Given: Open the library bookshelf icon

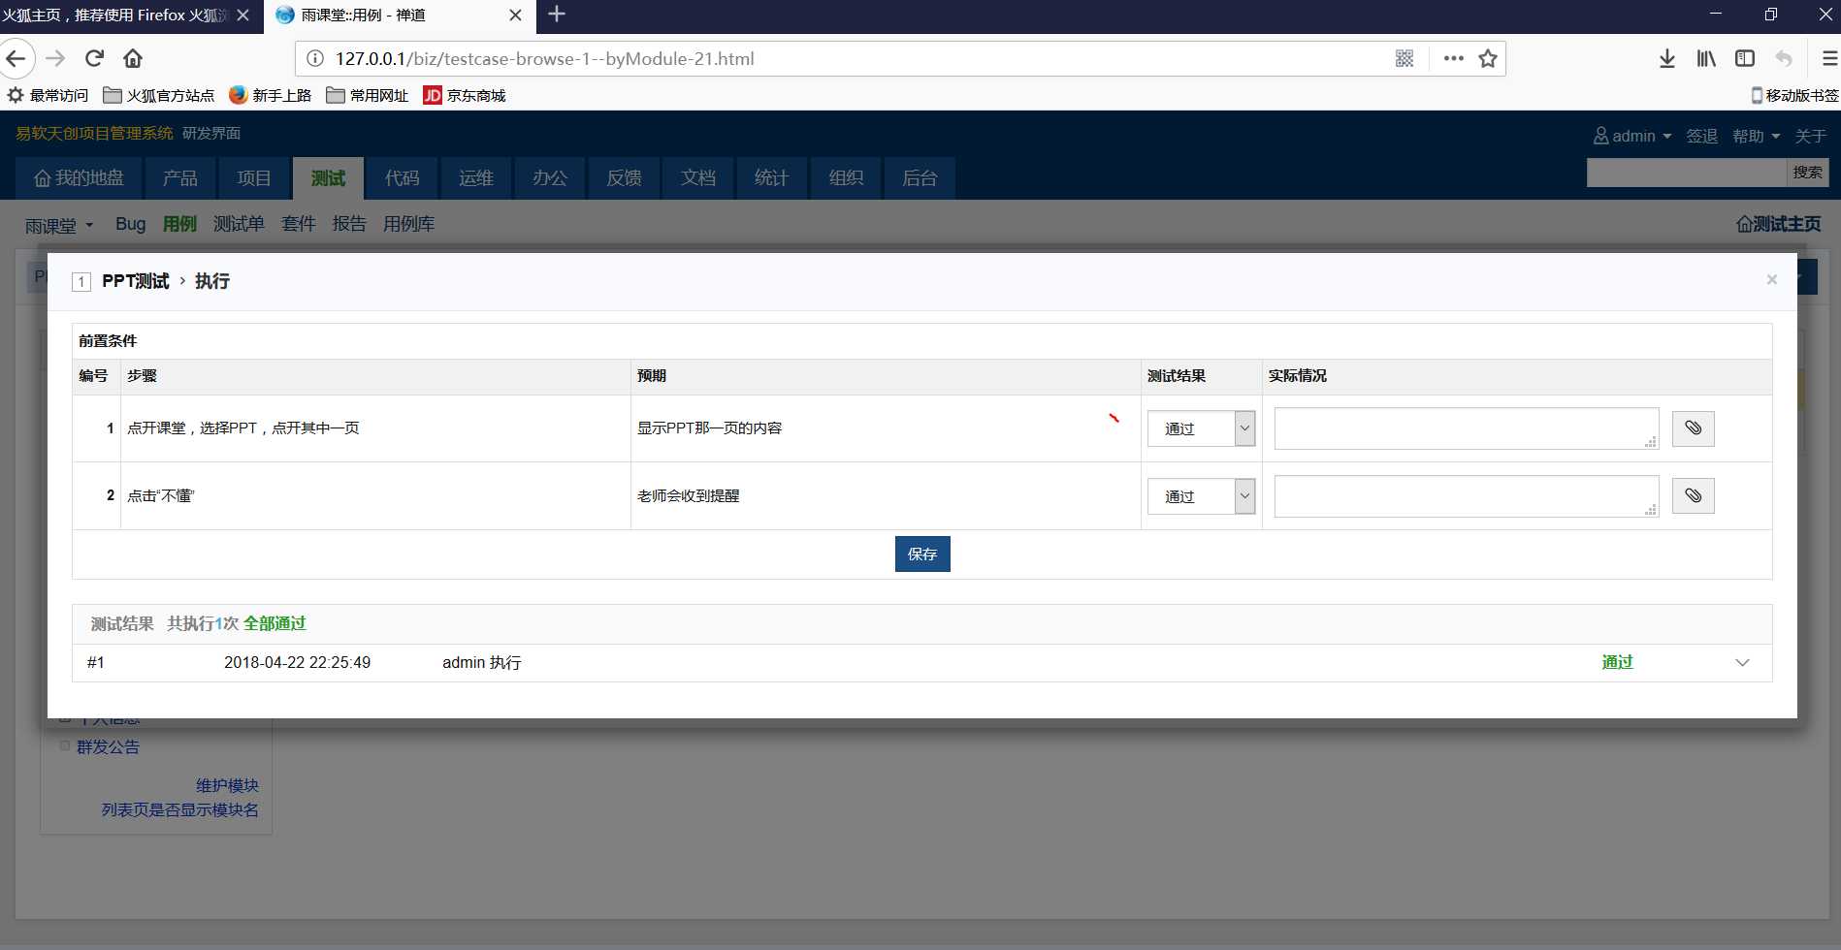Looking at the screenshot, I should [x=1705, y=58].
